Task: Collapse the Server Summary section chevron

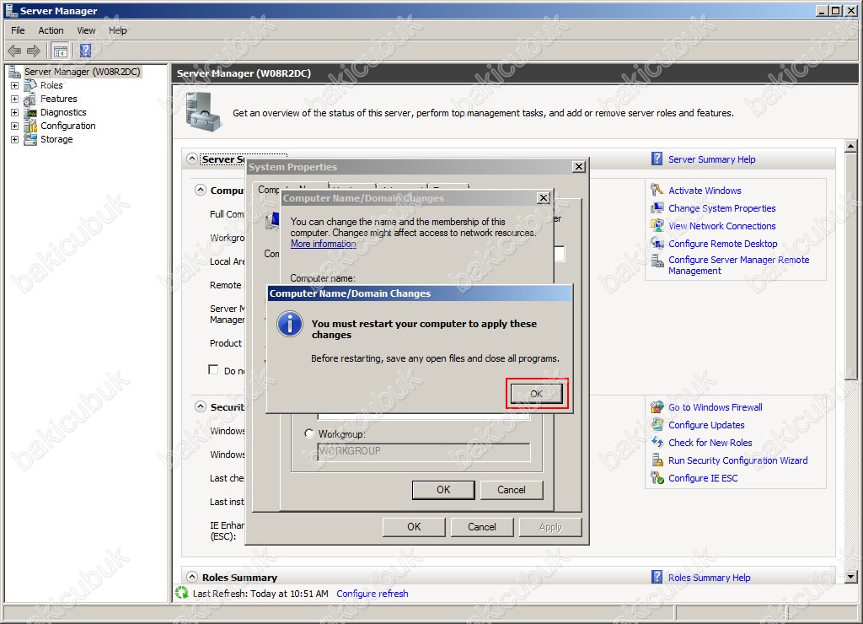Action: click(x=191, y=159)
